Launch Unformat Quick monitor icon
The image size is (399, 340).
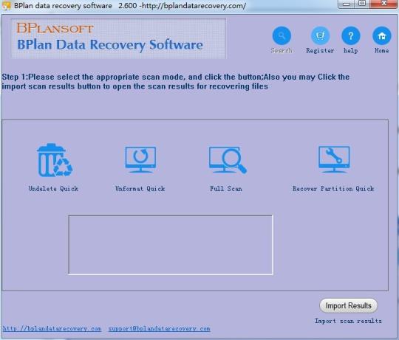pos(140,159)
